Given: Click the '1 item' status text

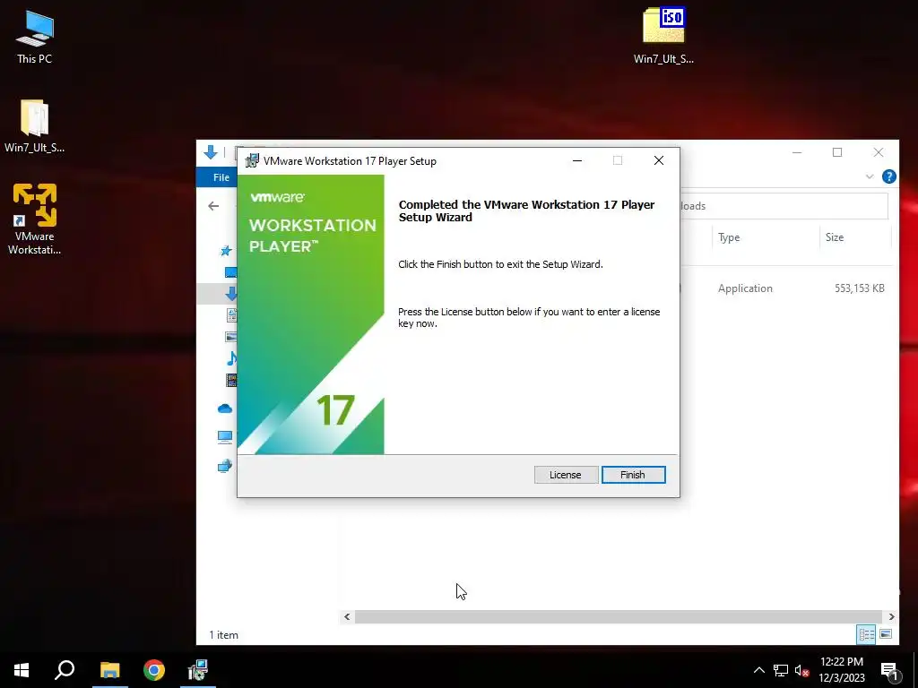Looking at the screenshot, I should point(223,635).
